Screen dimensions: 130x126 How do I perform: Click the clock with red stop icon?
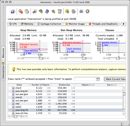[x=21, y=11]
